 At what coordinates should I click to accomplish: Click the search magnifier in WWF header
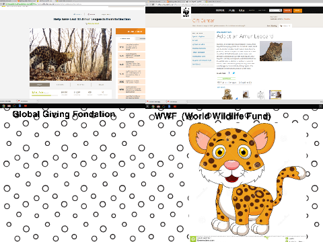(x=280, y=11)
